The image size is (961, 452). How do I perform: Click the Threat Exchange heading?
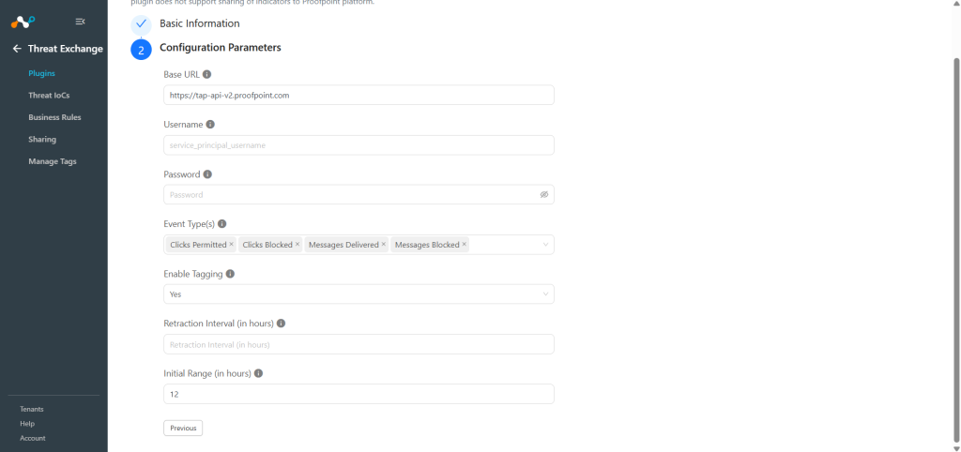coord(66,49)
